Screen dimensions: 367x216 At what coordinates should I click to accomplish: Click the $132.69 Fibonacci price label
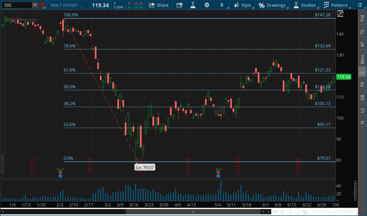(x=323, y=46)
